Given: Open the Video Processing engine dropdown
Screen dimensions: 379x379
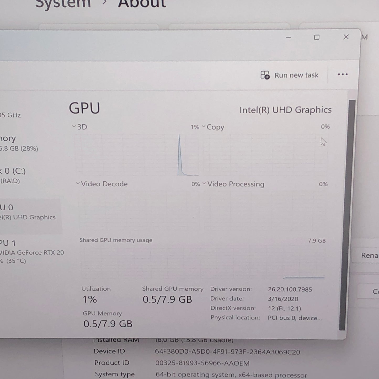Looking at the screenshot, I should (x=204, y=184).
